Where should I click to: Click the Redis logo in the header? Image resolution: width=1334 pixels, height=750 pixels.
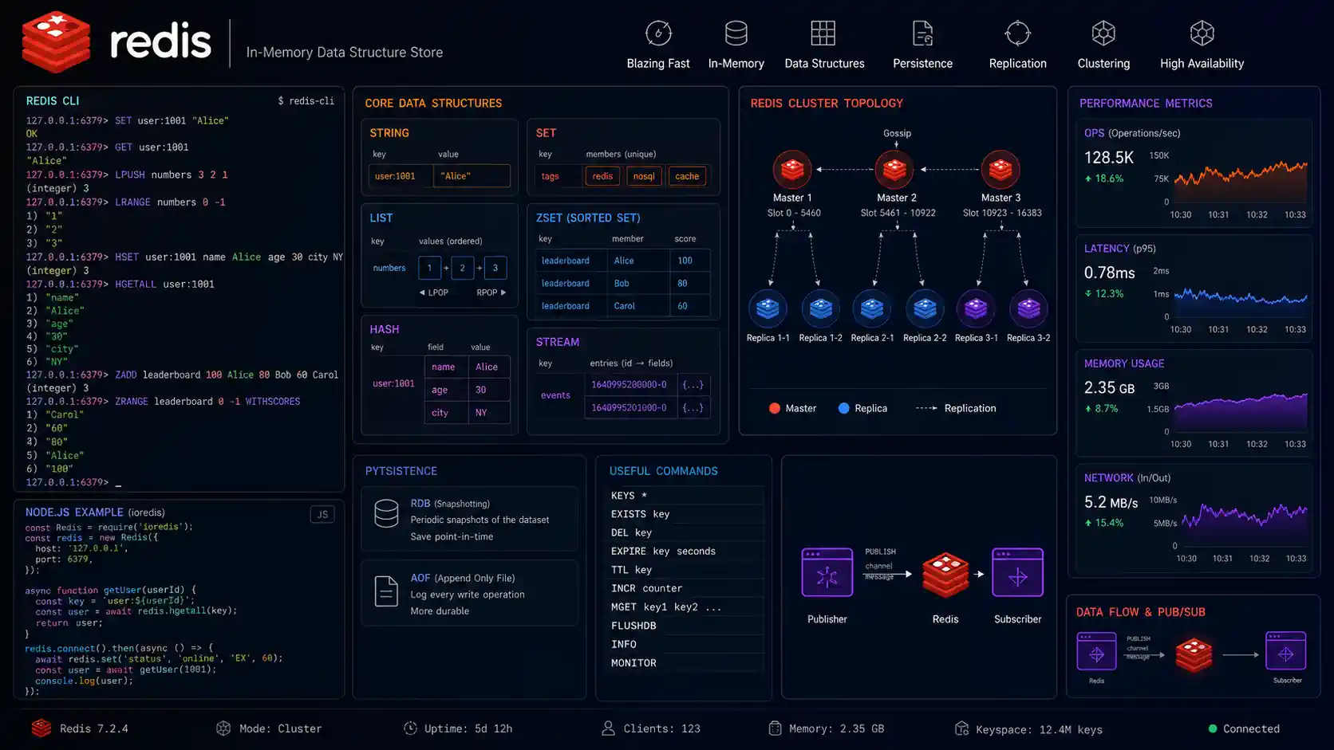coord(56,42)
